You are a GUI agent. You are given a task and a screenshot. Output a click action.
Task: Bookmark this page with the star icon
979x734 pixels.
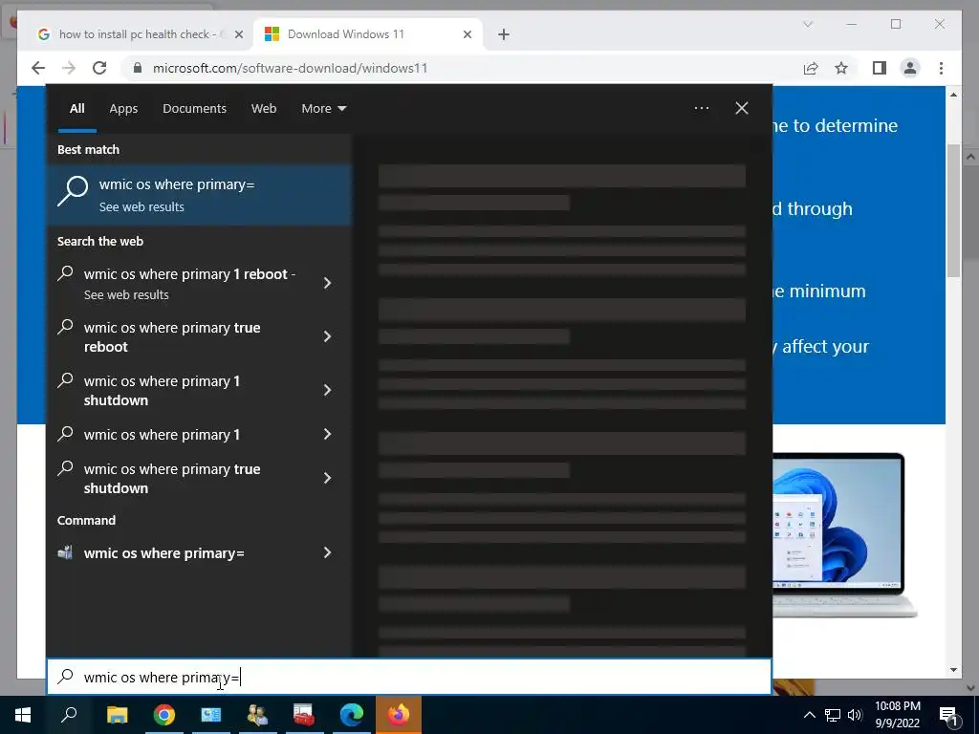(x=841, y=68)
